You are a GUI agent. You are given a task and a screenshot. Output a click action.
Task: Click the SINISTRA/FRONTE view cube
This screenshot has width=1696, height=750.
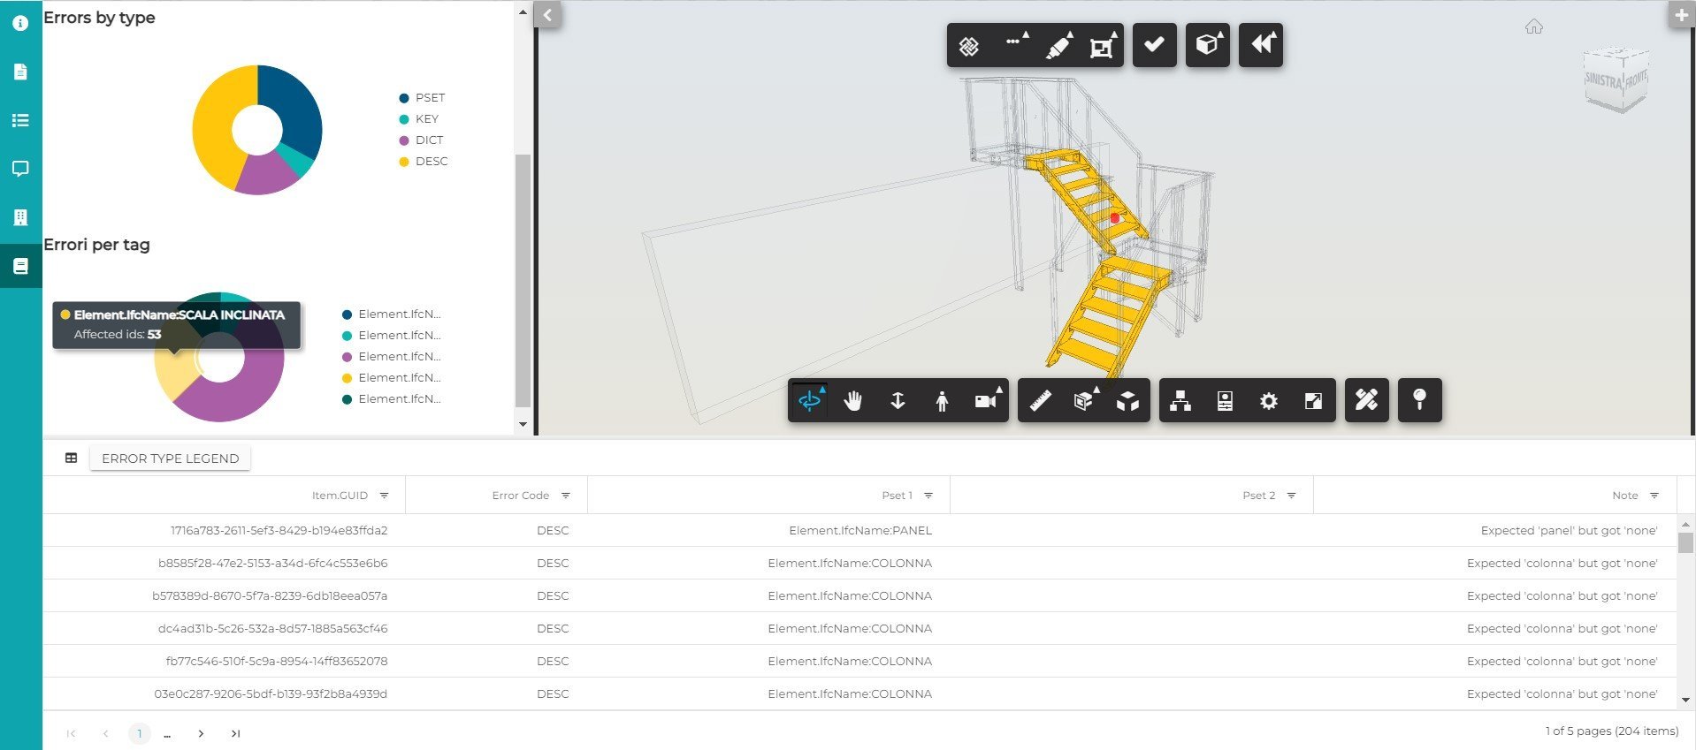coord(1616,80)
